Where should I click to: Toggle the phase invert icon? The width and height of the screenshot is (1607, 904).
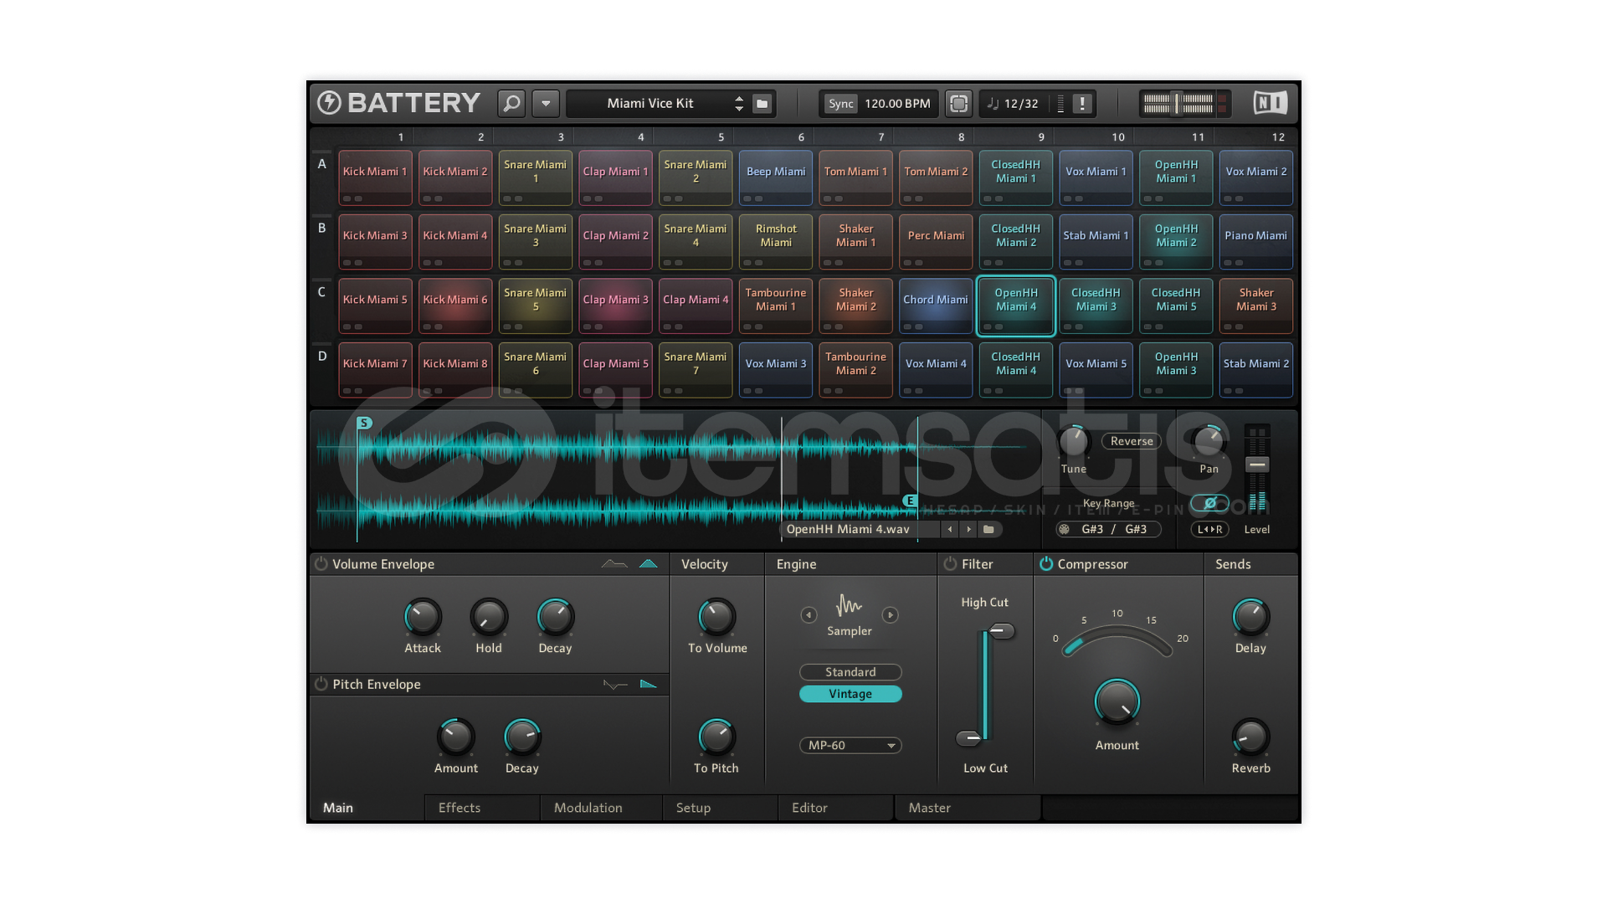pos(1209,503)
